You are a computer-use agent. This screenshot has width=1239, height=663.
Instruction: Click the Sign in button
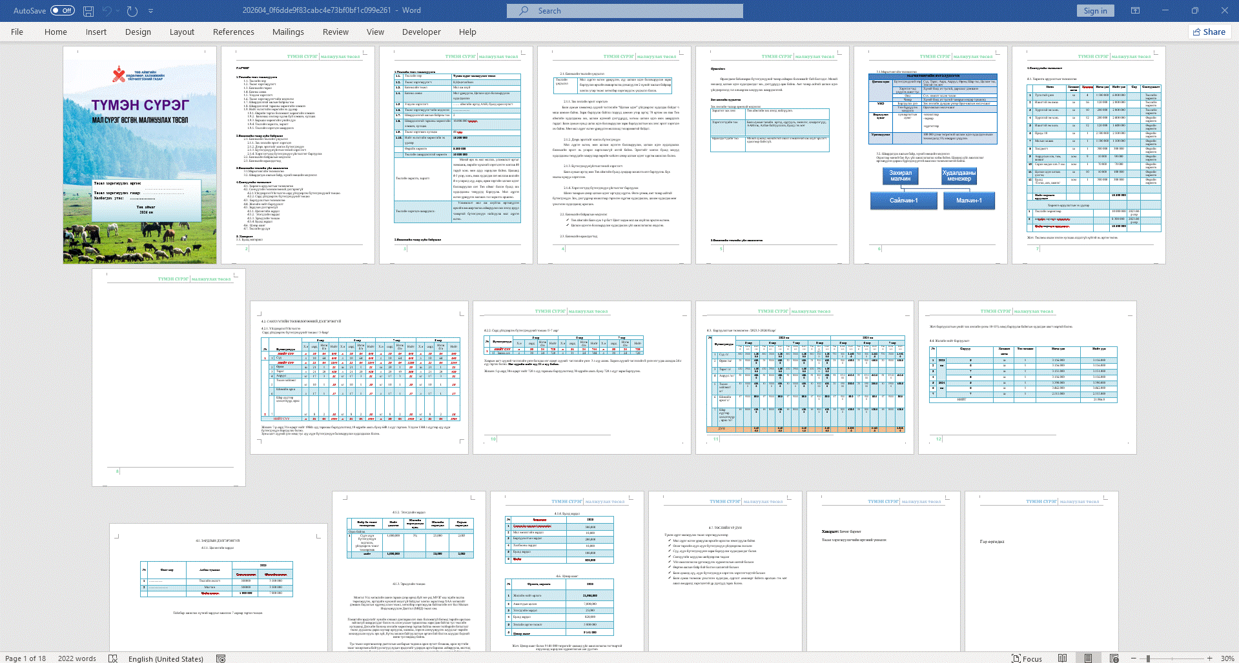tap(1095, 10)
